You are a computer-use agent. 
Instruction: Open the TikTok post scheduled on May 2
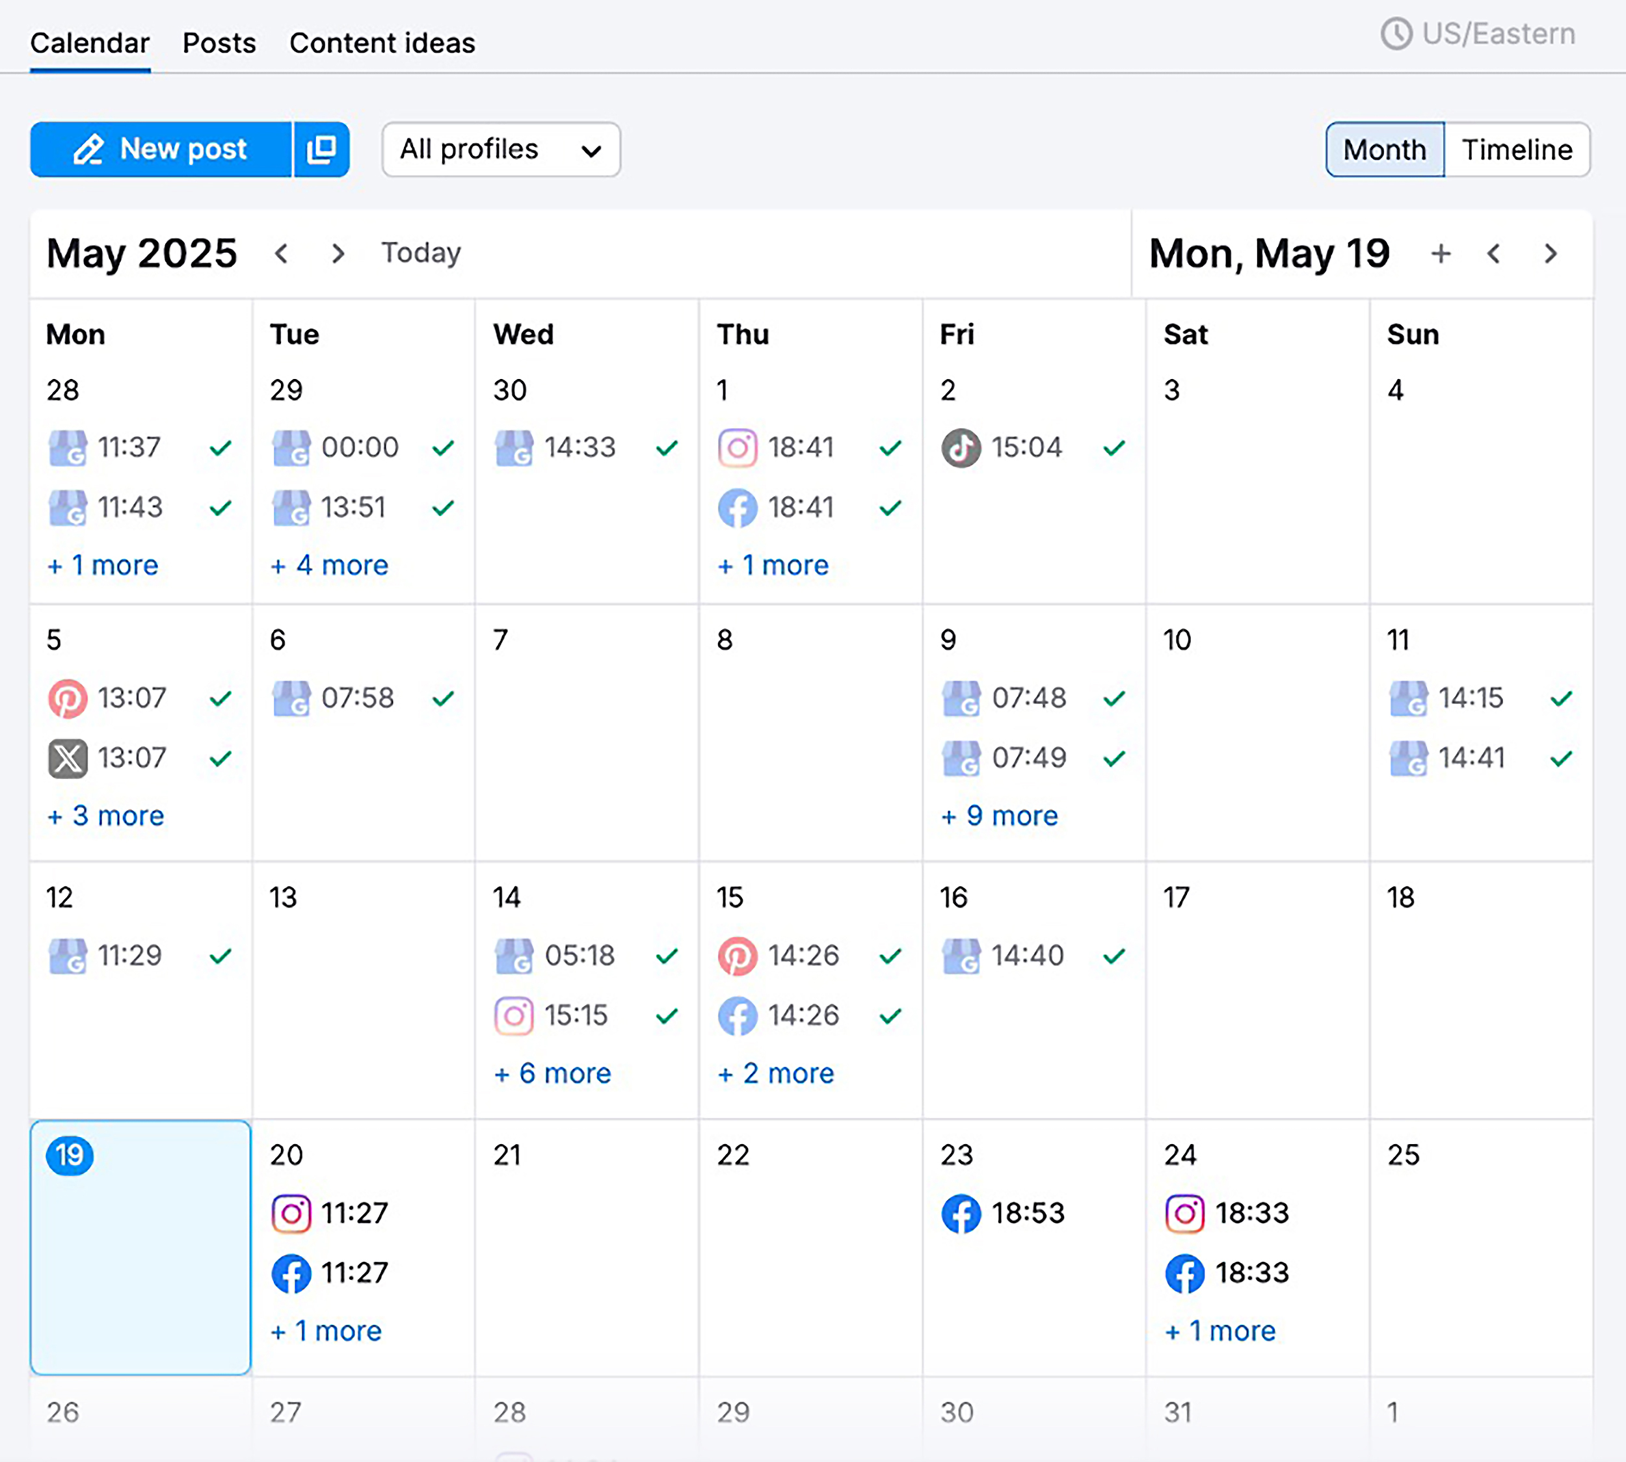[x=1001, y=447]
